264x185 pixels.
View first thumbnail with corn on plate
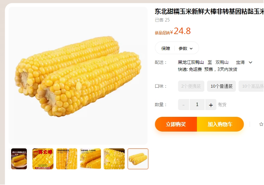click(19, 159)
